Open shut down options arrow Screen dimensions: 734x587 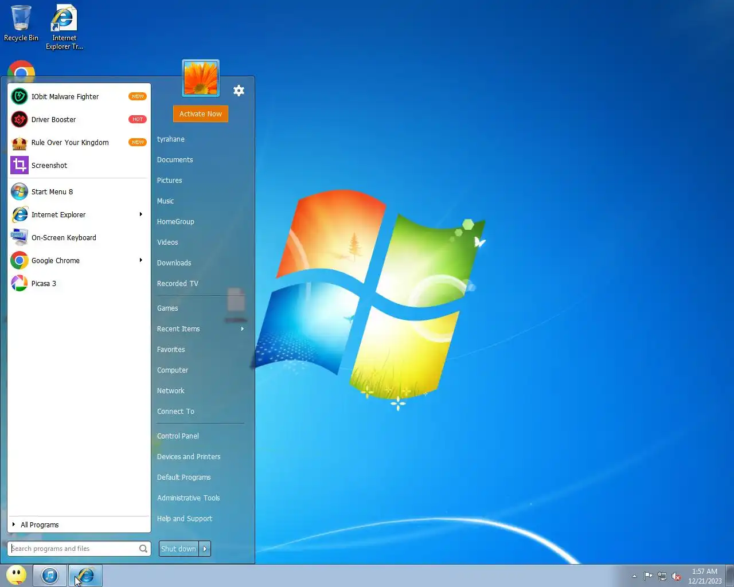(205, 549)
